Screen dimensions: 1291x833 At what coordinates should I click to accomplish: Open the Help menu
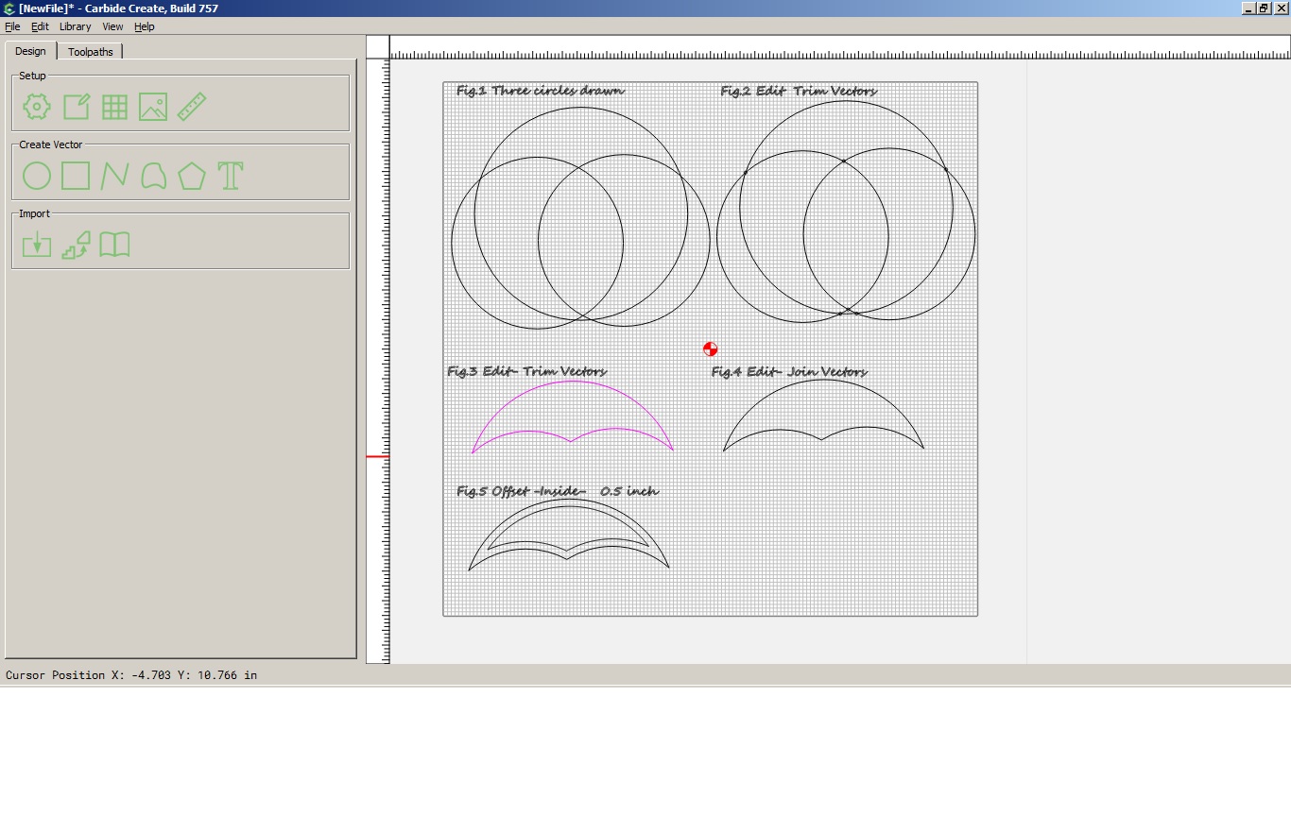click(x=144, y=26)
